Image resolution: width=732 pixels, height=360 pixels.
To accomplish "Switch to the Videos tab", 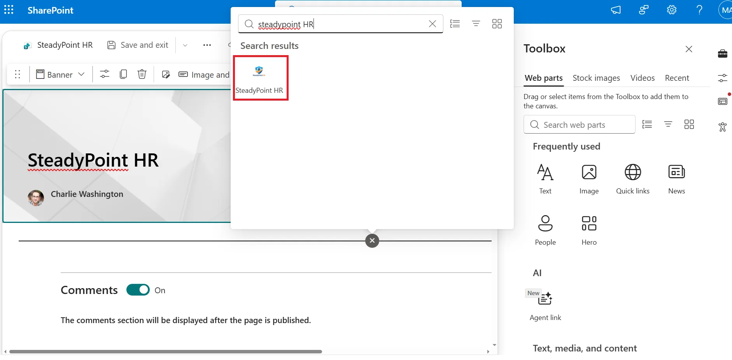I will 643,78.
